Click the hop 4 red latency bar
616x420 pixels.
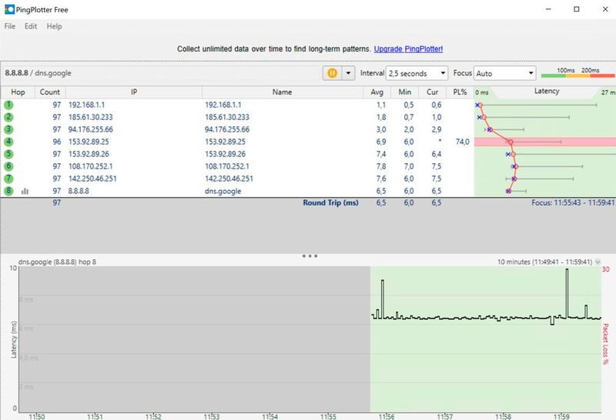pyautogui.click(x=545, y=142)
